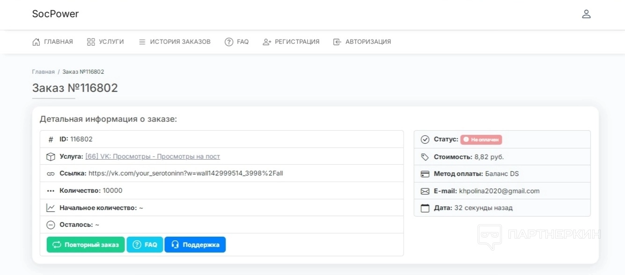Click the 32 секунды назад date text
The width and height of the screenshot is (625, 275).
click(x=484, y=208)
